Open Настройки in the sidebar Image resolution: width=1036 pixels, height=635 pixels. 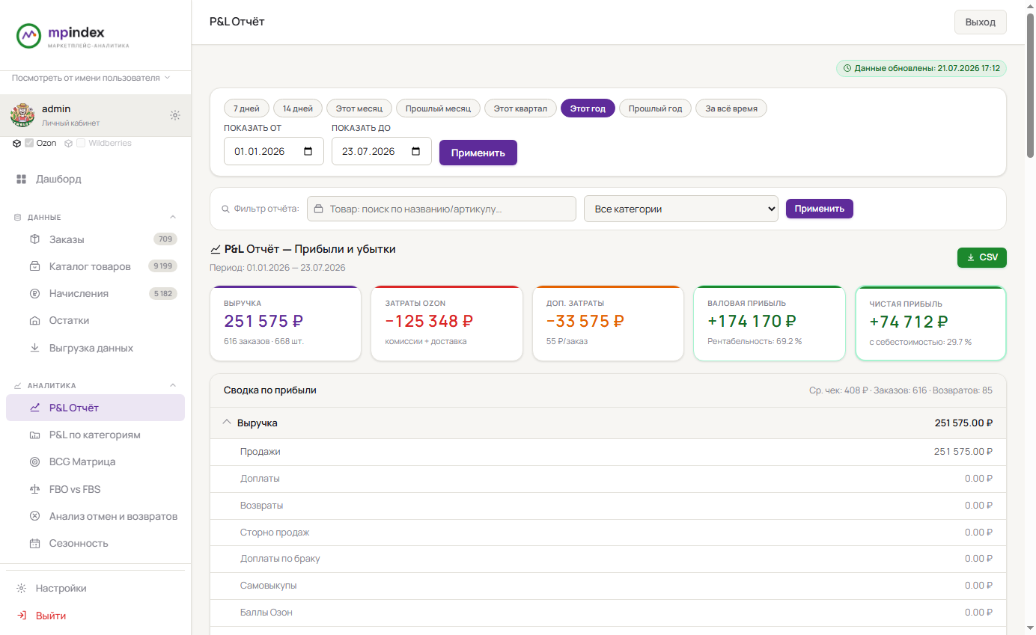(x=95, y=589)
